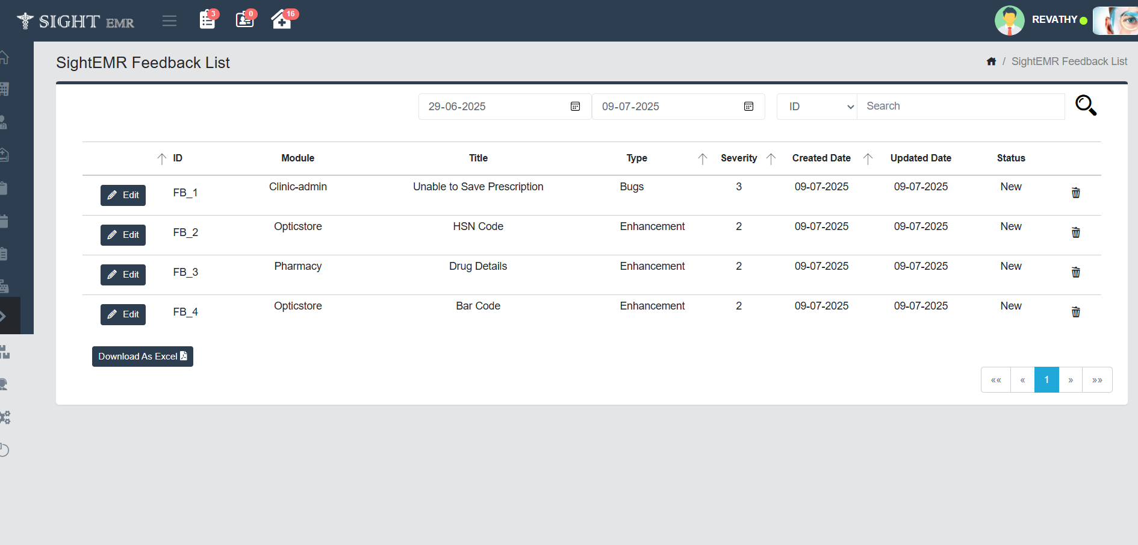1138x545 pixels.
Task: Click Download As Excel button
Action: click(x=142, y=357)
